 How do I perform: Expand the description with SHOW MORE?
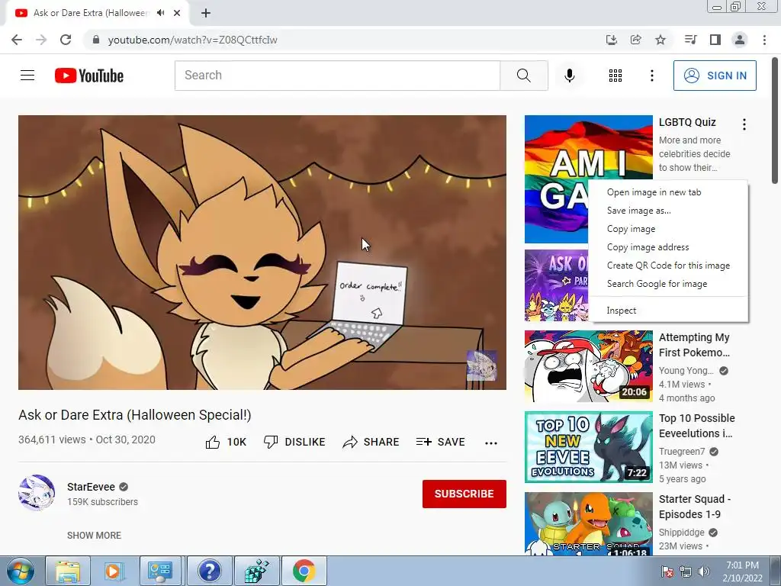click(94, 535)
